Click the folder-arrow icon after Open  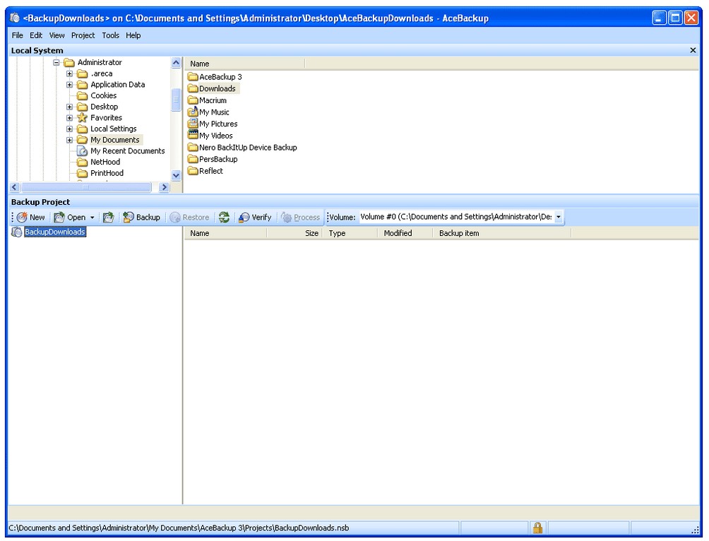[x=108, y=217]
